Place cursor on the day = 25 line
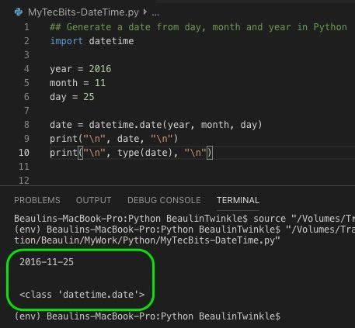355x328 pixels. [72, 97]
